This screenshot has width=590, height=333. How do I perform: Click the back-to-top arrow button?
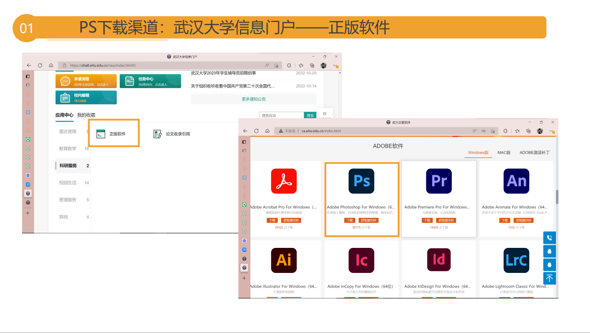coord(549,278)
